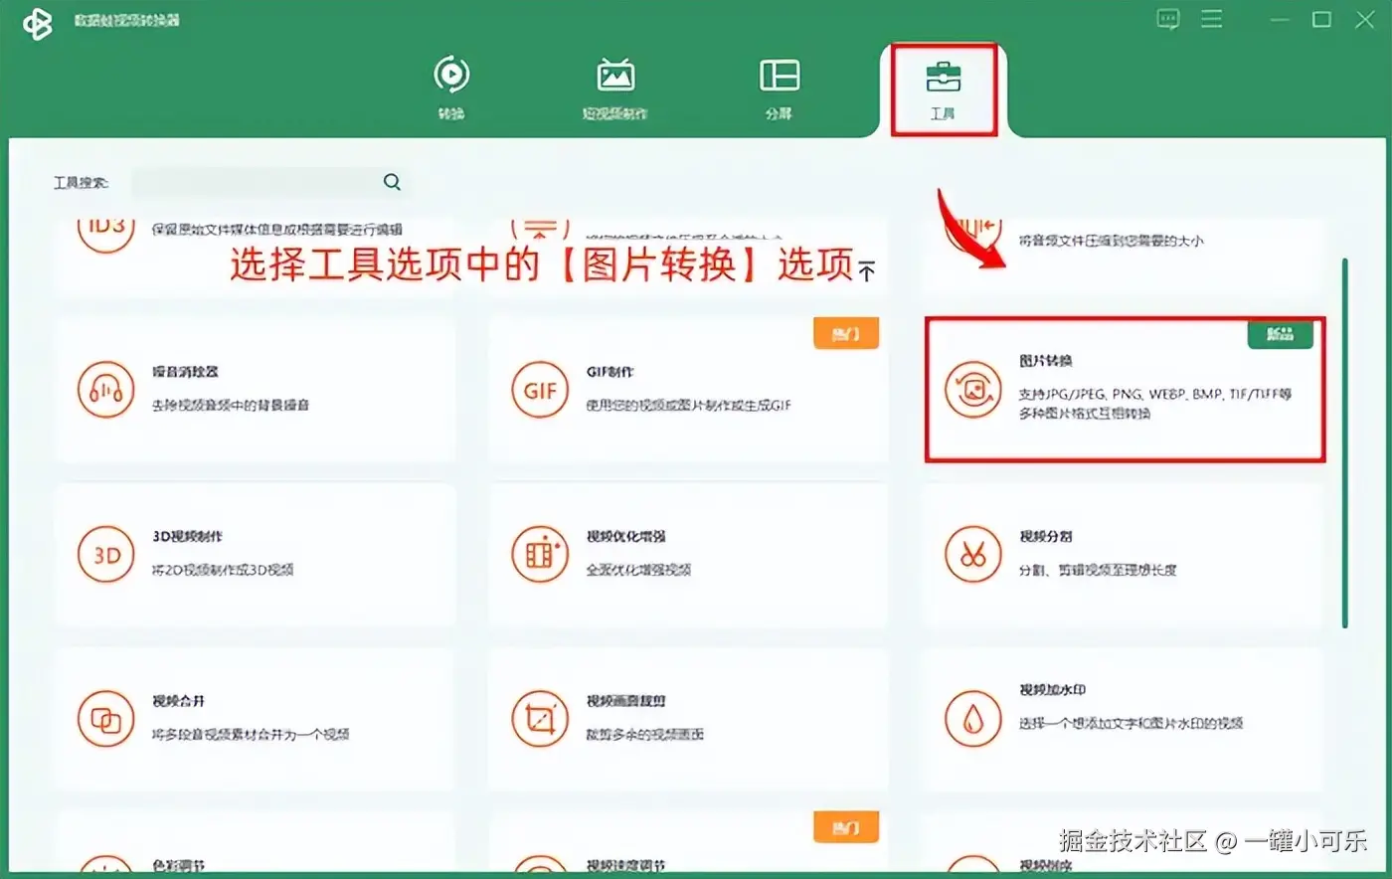This screenshot has height=879, width=1392.
Task: Click description '将2D视频制作成3D视频'
Action: 223,570
